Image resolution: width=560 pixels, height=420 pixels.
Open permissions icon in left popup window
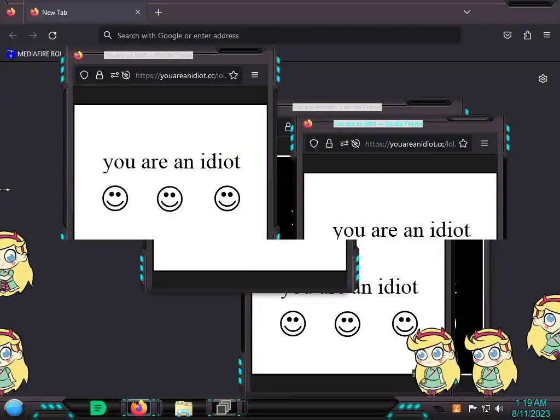(x=114, y=75)
